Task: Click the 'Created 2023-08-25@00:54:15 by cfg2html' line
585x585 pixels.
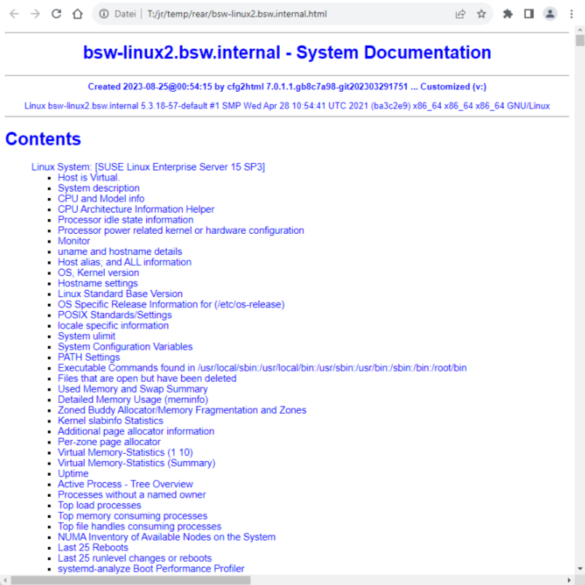Action: (x=287, y=87)
